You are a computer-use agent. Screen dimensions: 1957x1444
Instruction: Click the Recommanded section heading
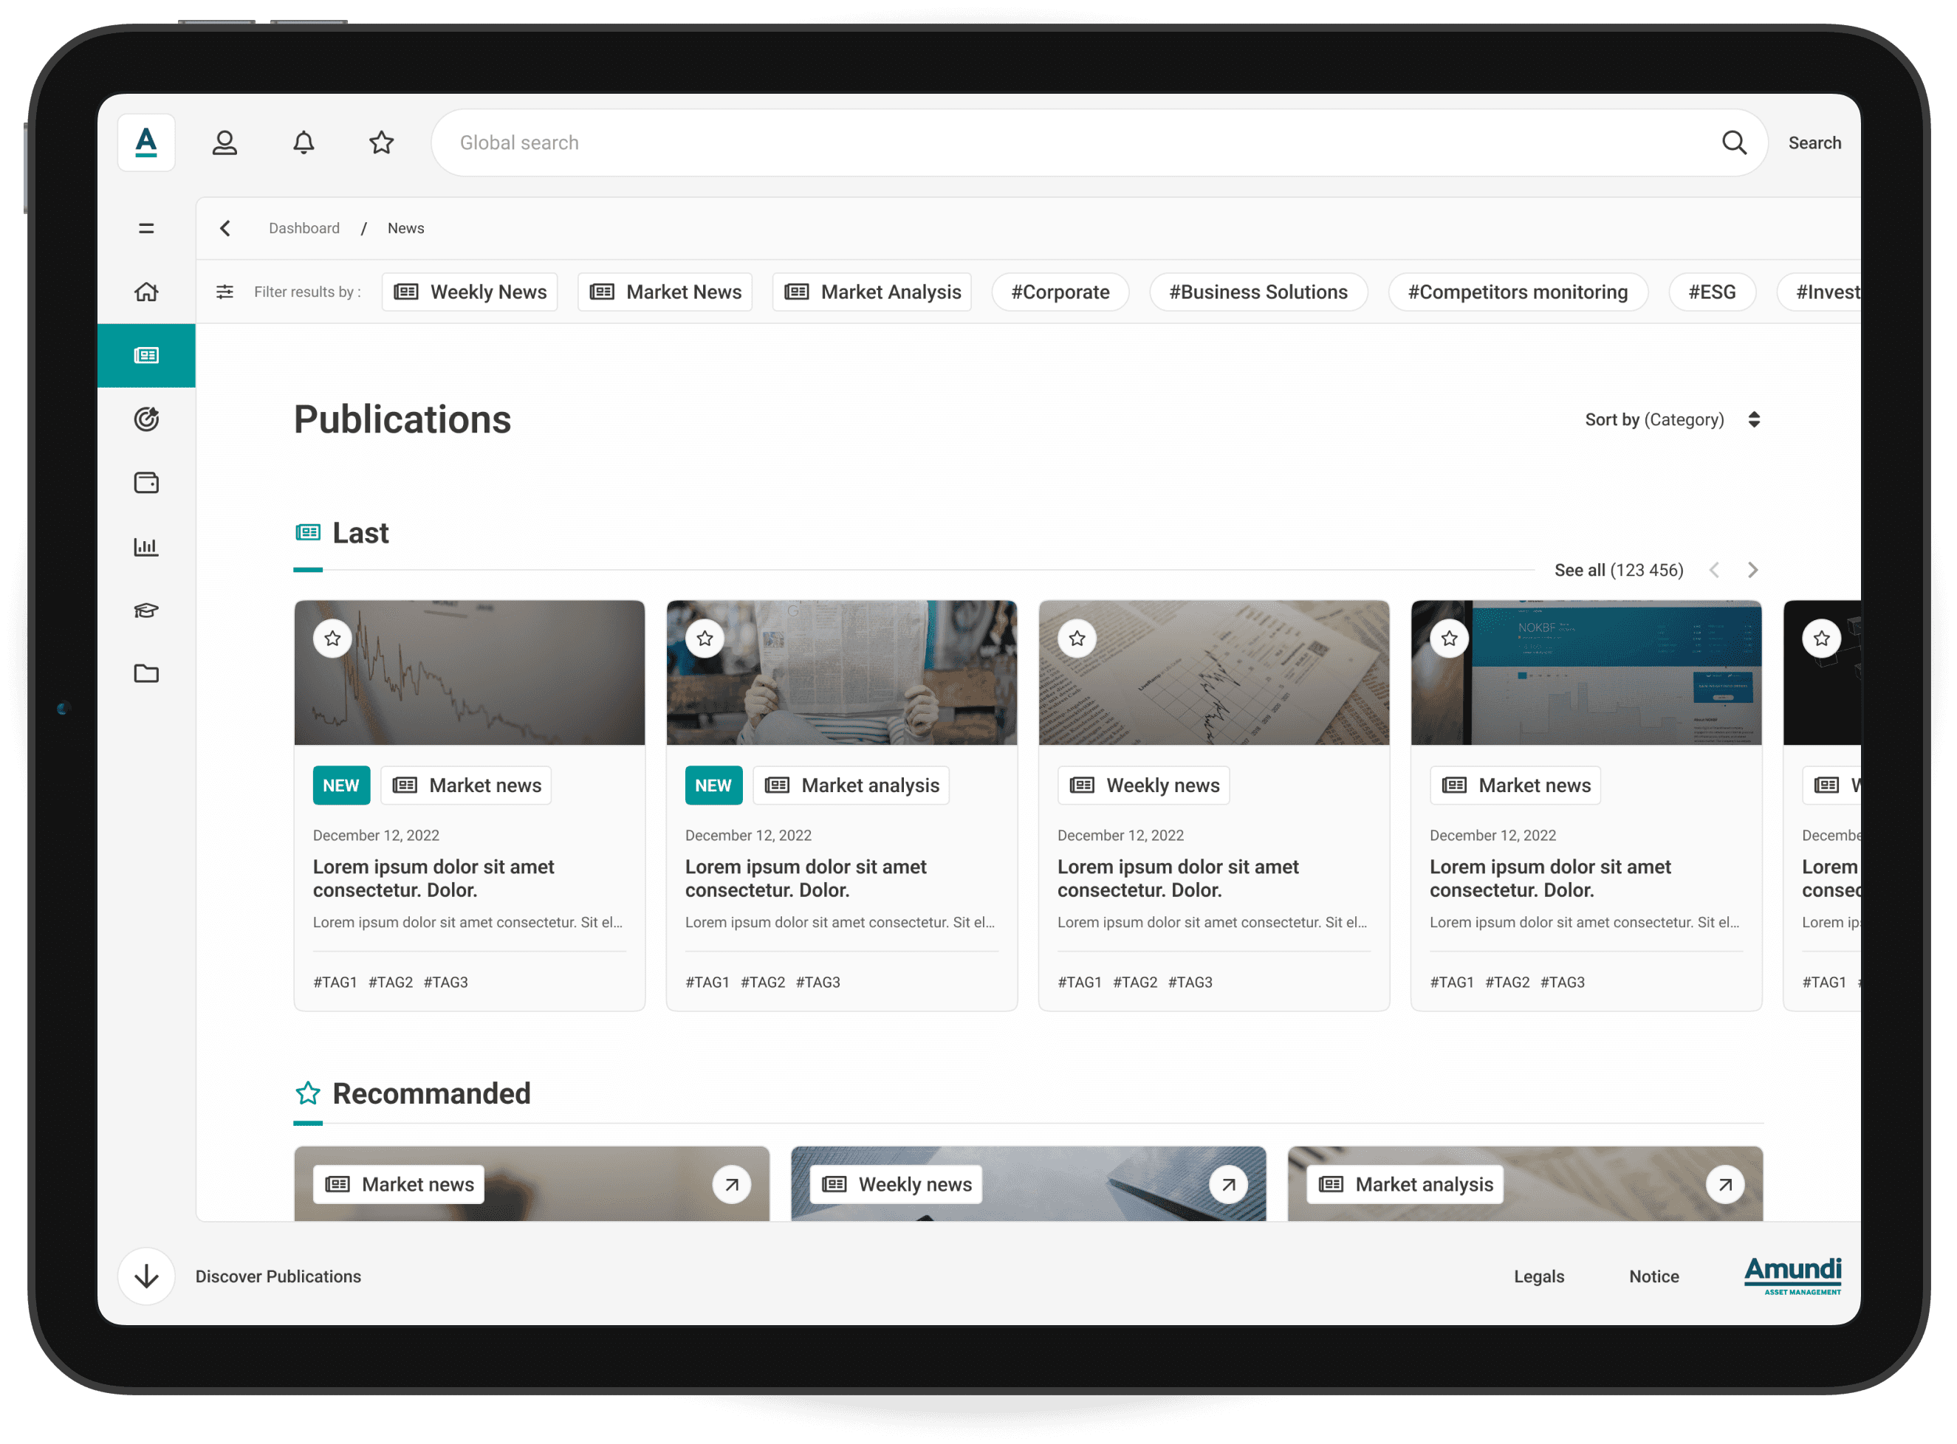click(x=431, y=1093)
